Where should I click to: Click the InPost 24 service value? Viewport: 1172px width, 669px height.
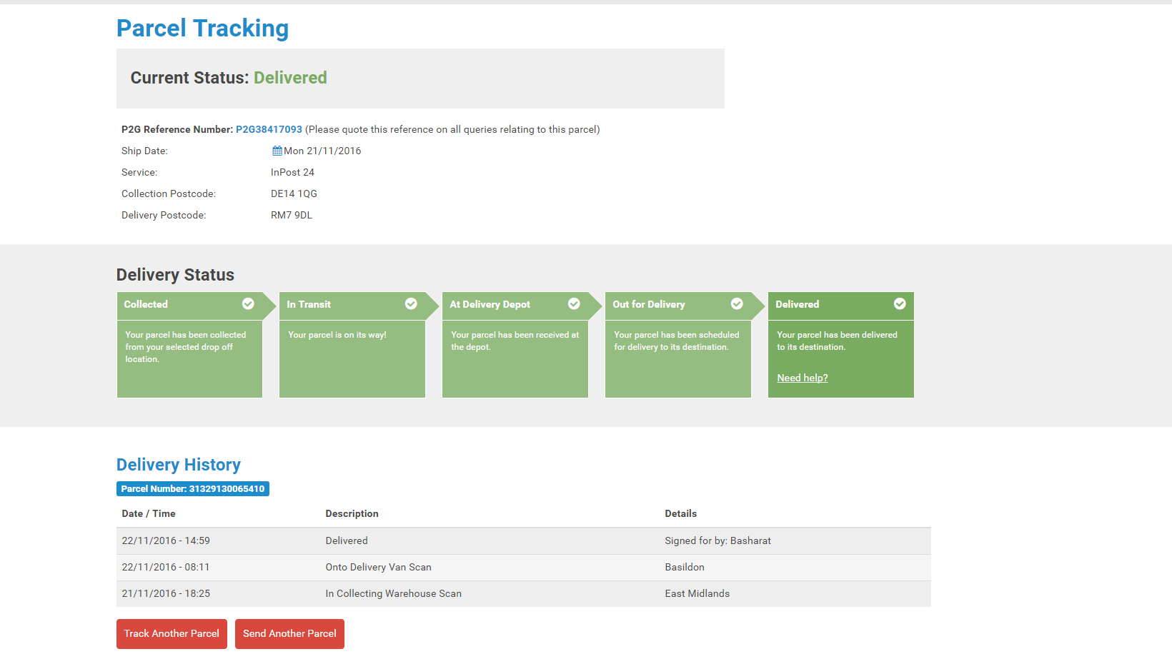point(292,172)
